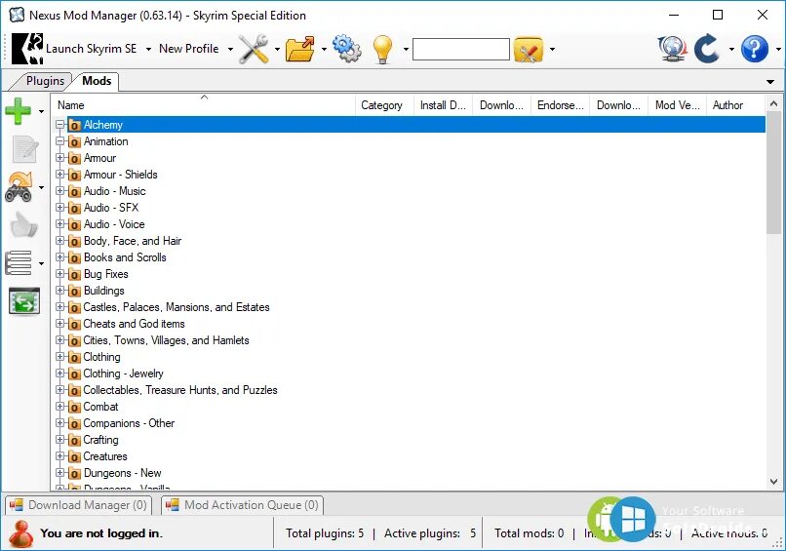Click the Bug Fixes category folder icon
Screen dimensions: 786x551
point(74,274)
